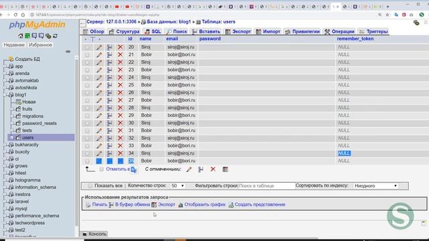This screenshot has width=429, height=241.
Task: Open 'Создать БД' in sidebar
Action: [x=27, y=59]
